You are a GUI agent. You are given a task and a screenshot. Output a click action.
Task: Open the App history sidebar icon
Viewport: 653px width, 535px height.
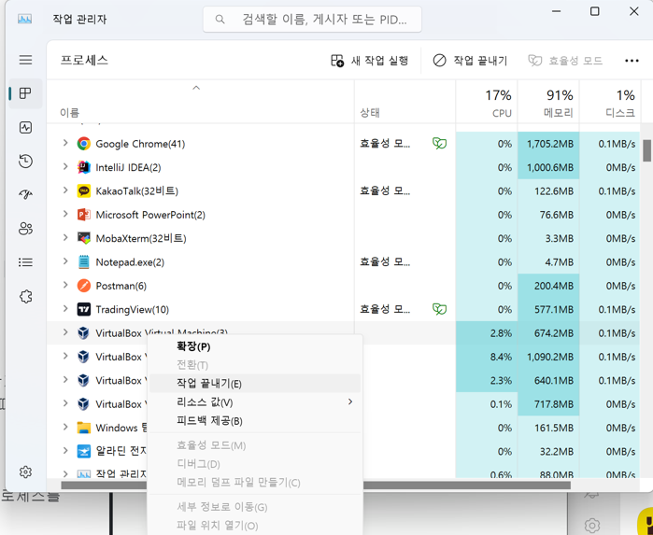pyautogui.click(x=25, y=162)
